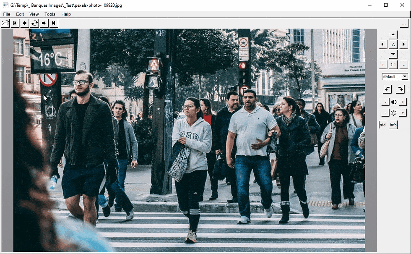Increase brightness with the plus button
The height and width of the screenshot is (254, 411).
click(x=403, y=113)
